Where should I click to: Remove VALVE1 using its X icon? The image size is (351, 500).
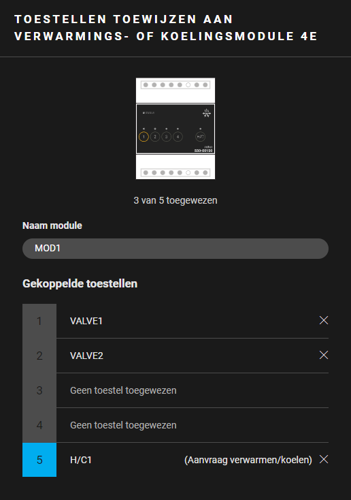pyautogui.click(x=324, y=320)
